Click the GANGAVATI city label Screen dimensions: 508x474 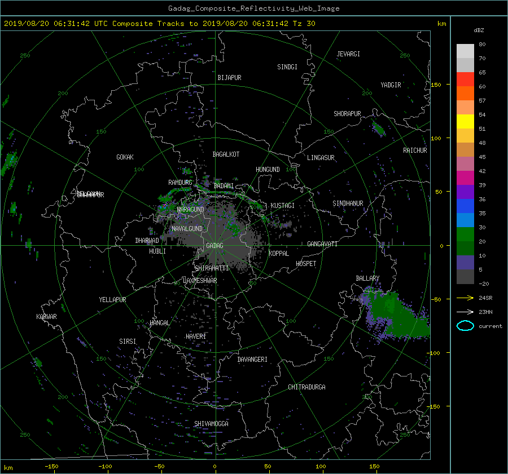click(322, 243)
